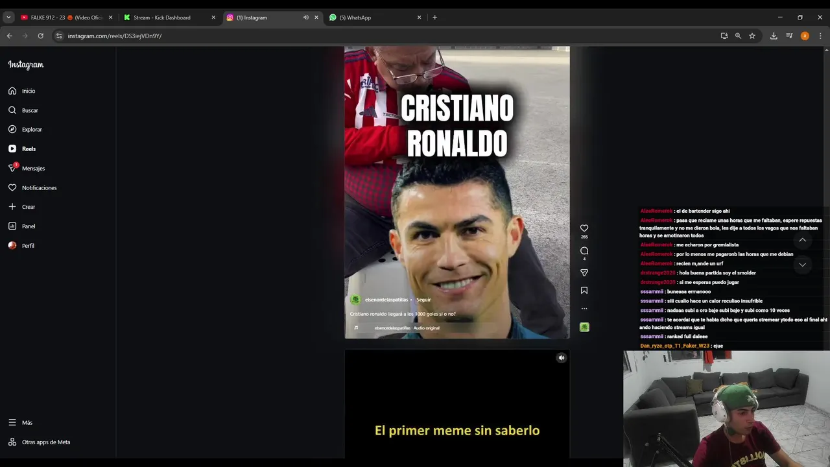Open the tab search dropdown arrow
Viewport: 830px width, 467px height.
8,18
